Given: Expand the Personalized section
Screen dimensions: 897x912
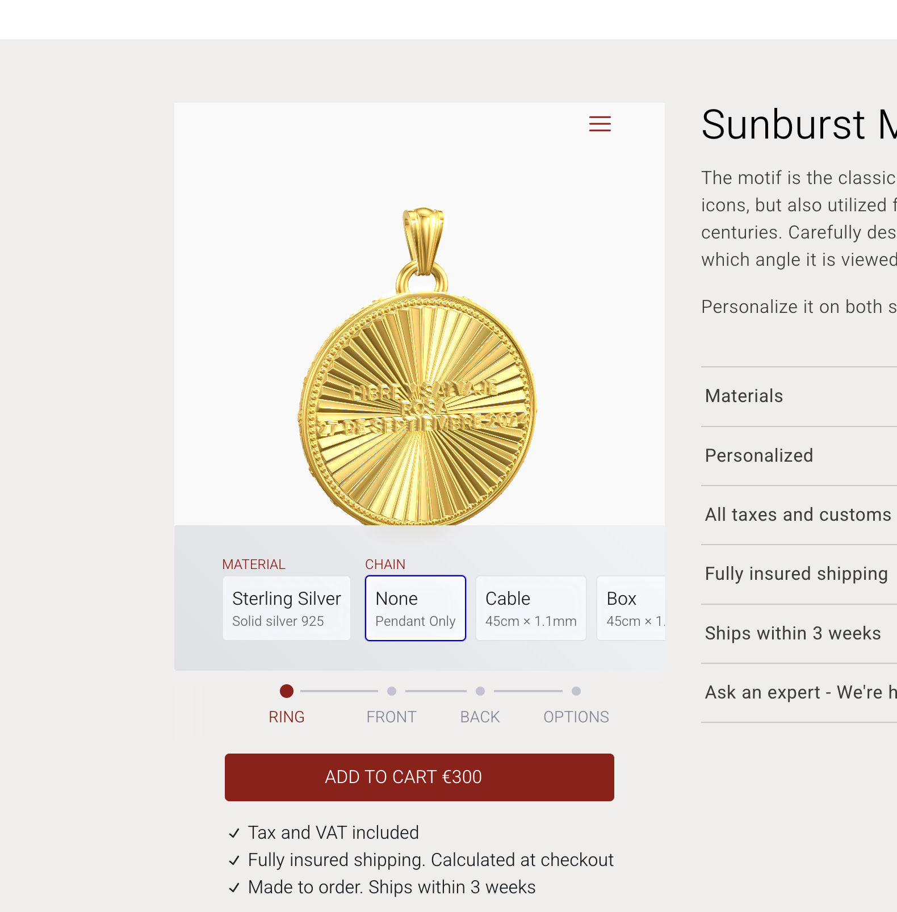Looking at the screenshot, I should pyautogui.click(x=758, y=455).
